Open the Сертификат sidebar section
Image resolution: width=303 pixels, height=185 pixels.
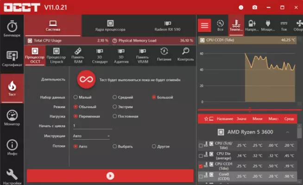coord(12,59)
